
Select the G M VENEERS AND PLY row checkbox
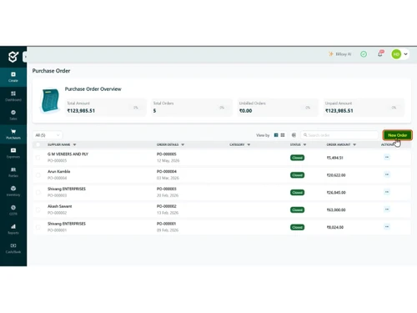coord(38,158)
